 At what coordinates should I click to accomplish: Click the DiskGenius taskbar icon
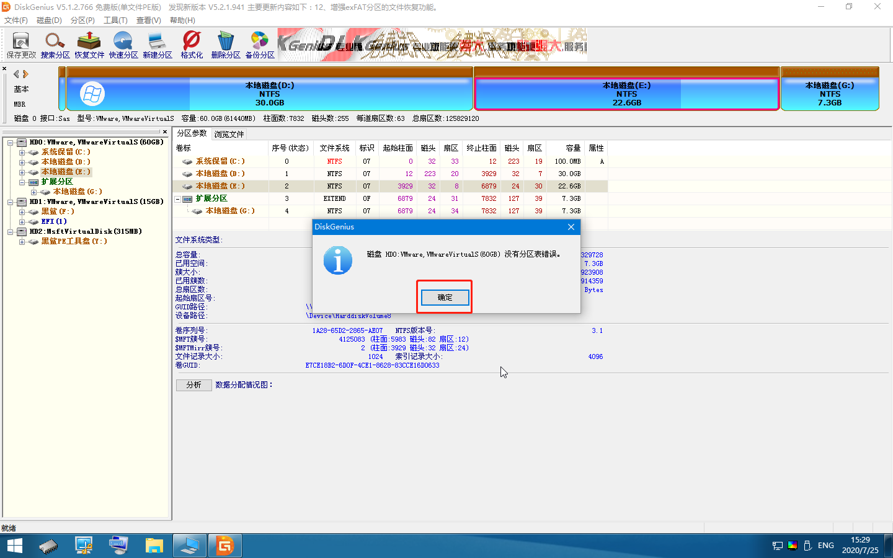224,546
